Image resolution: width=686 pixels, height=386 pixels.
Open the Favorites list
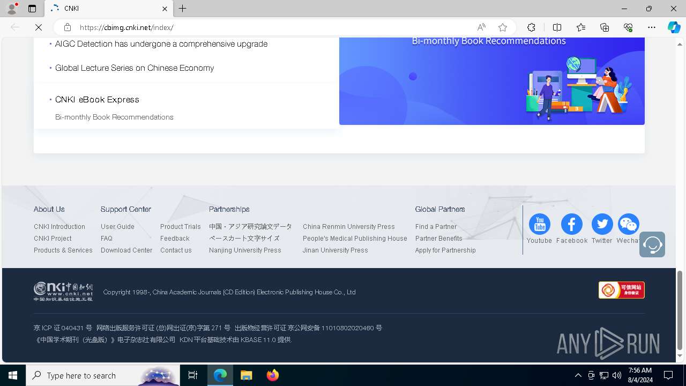[581, 27]
